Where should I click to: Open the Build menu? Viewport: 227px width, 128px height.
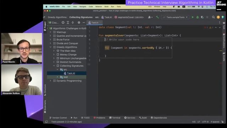pyautogui.click(x=106, y=7)
